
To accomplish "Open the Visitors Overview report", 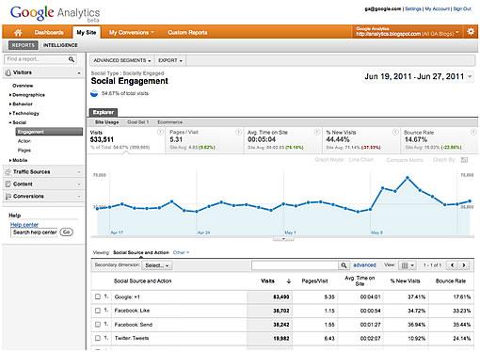I will [23, 86].
